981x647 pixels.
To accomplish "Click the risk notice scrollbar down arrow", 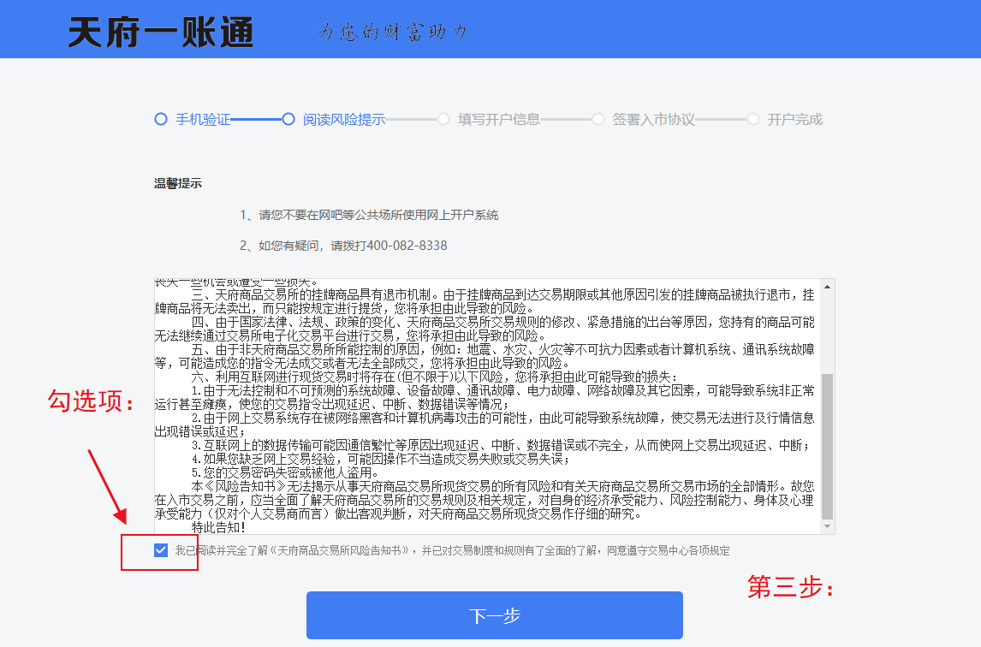I will (x=827, y=526).
